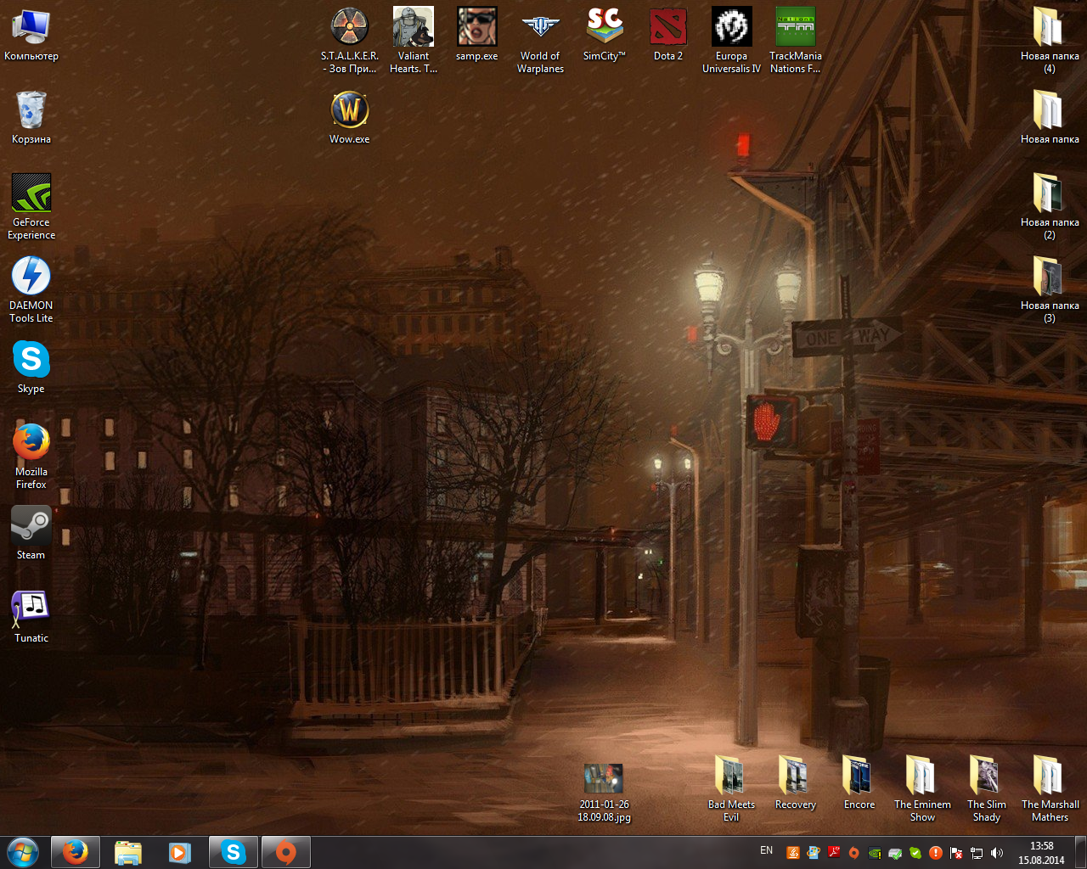The image size is (1087, 869).
Task: Select the Europa Universalis IV shortcut
Action: (x=732, y=41)
